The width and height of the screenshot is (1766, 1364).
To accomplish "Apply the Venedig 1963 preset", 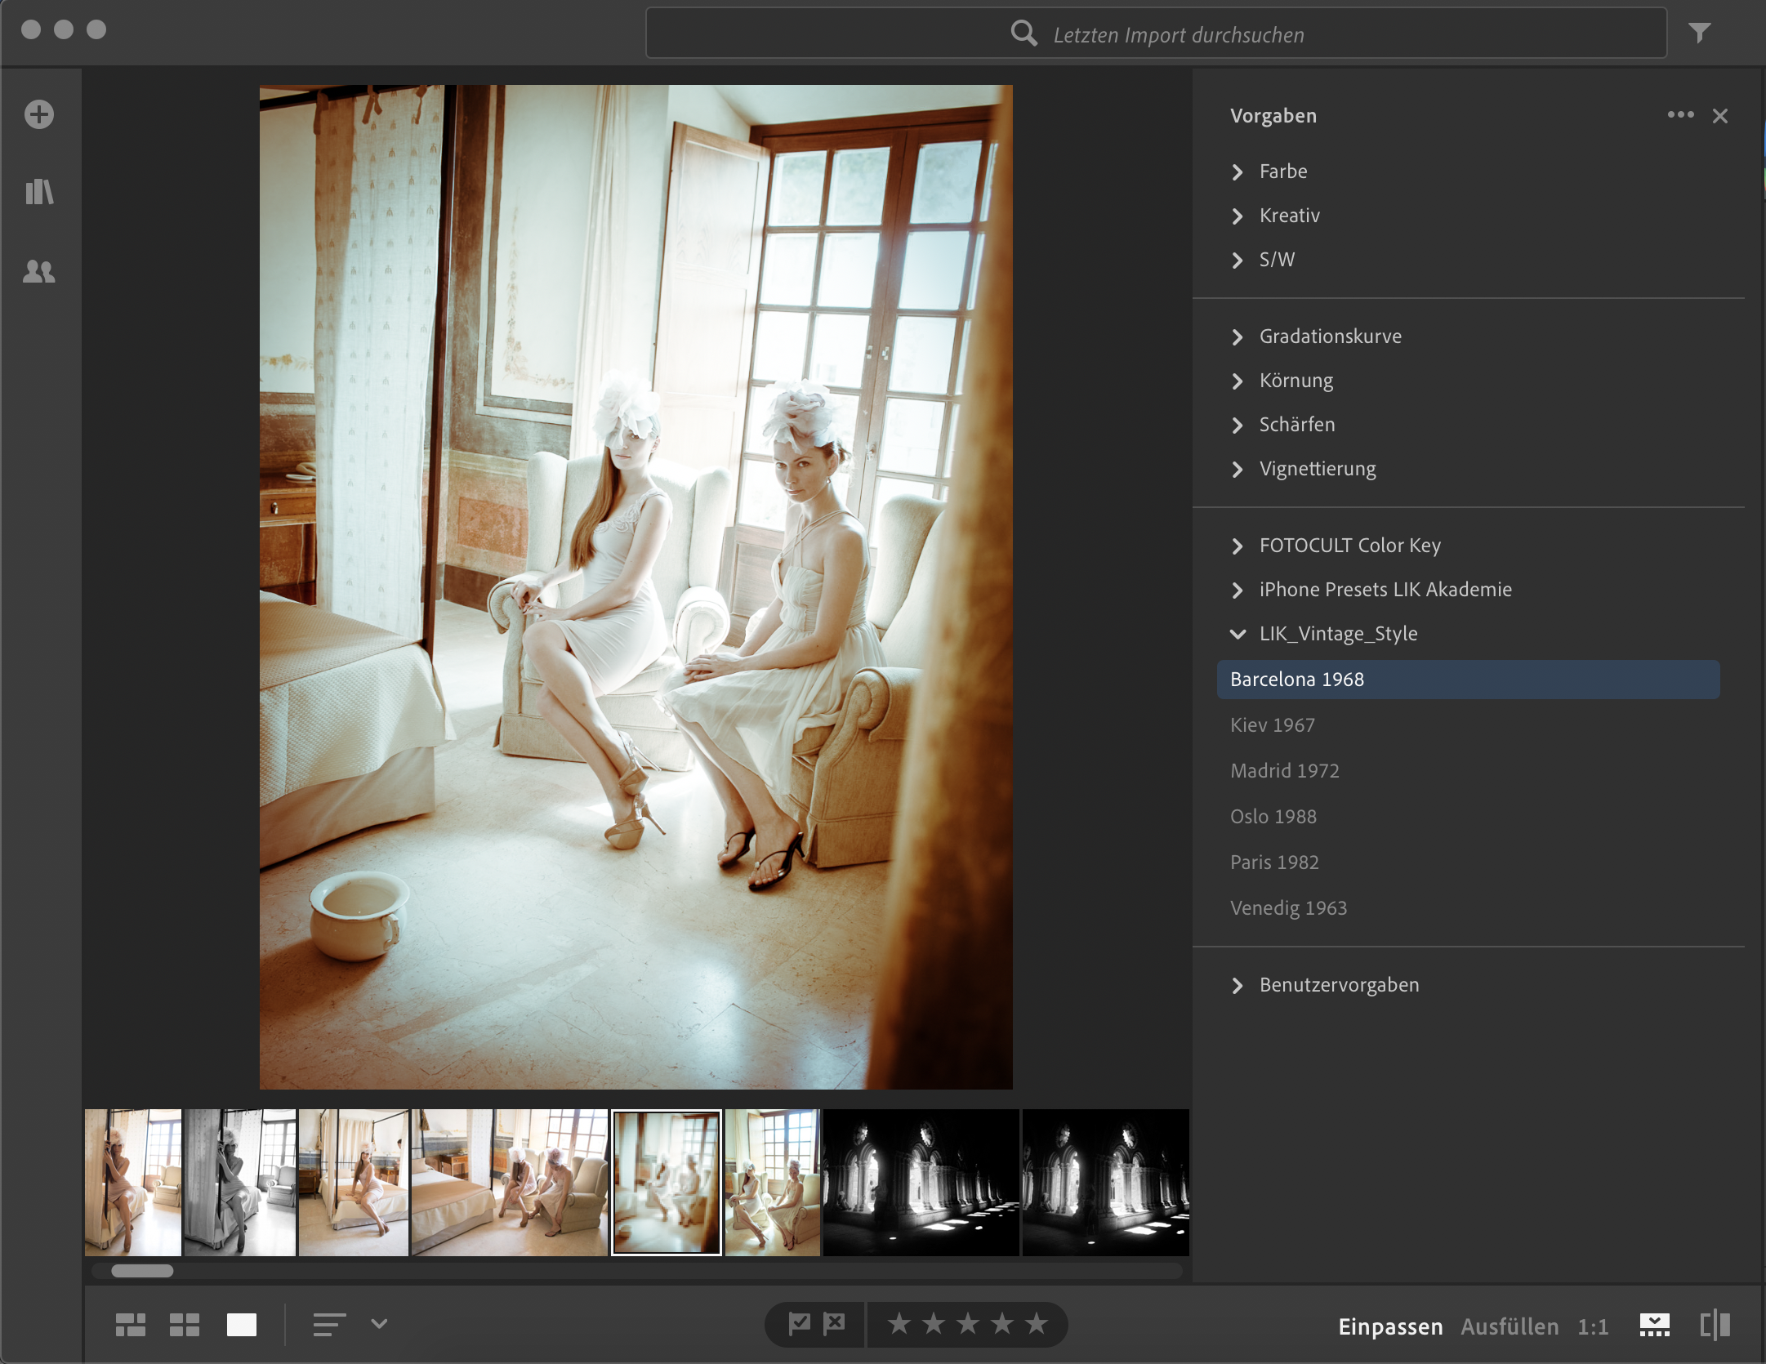I will (1288, 908).
